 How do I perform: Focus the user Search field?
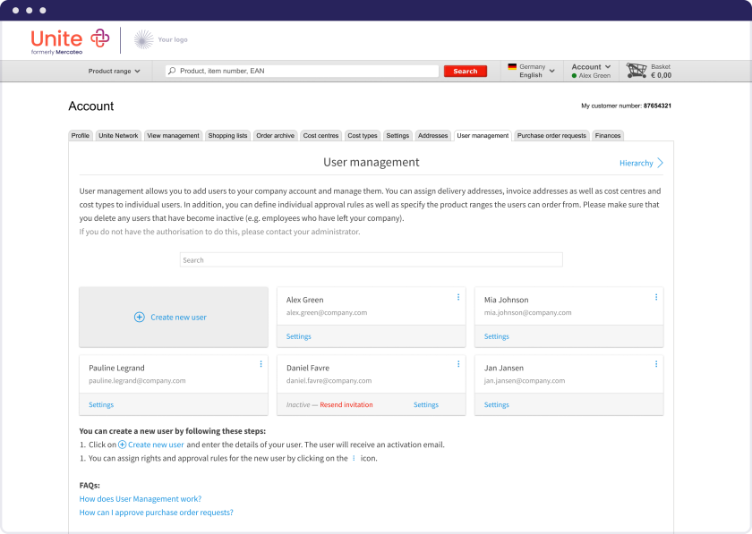click(x=371, y=260)
